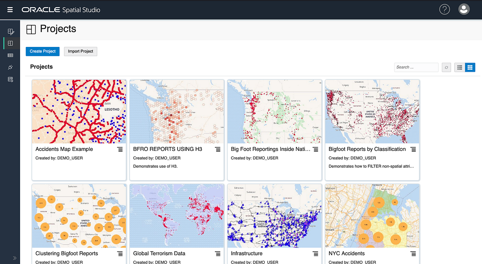This screenshot has height=264, width=482.
Task: Open the user account avatar menu
Action: [464, 9]
